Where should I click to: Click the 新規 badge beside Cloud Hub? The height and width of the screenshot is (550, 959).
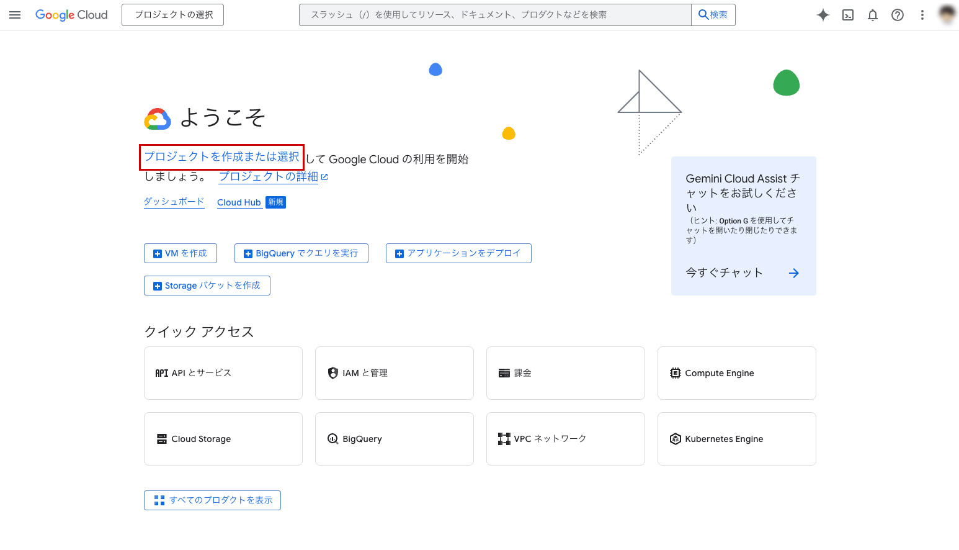click(x=276, y=202)
